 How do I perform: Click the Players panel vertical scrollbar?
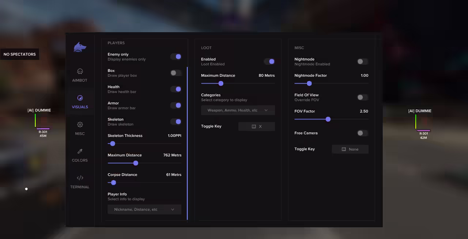pos(187,143)
